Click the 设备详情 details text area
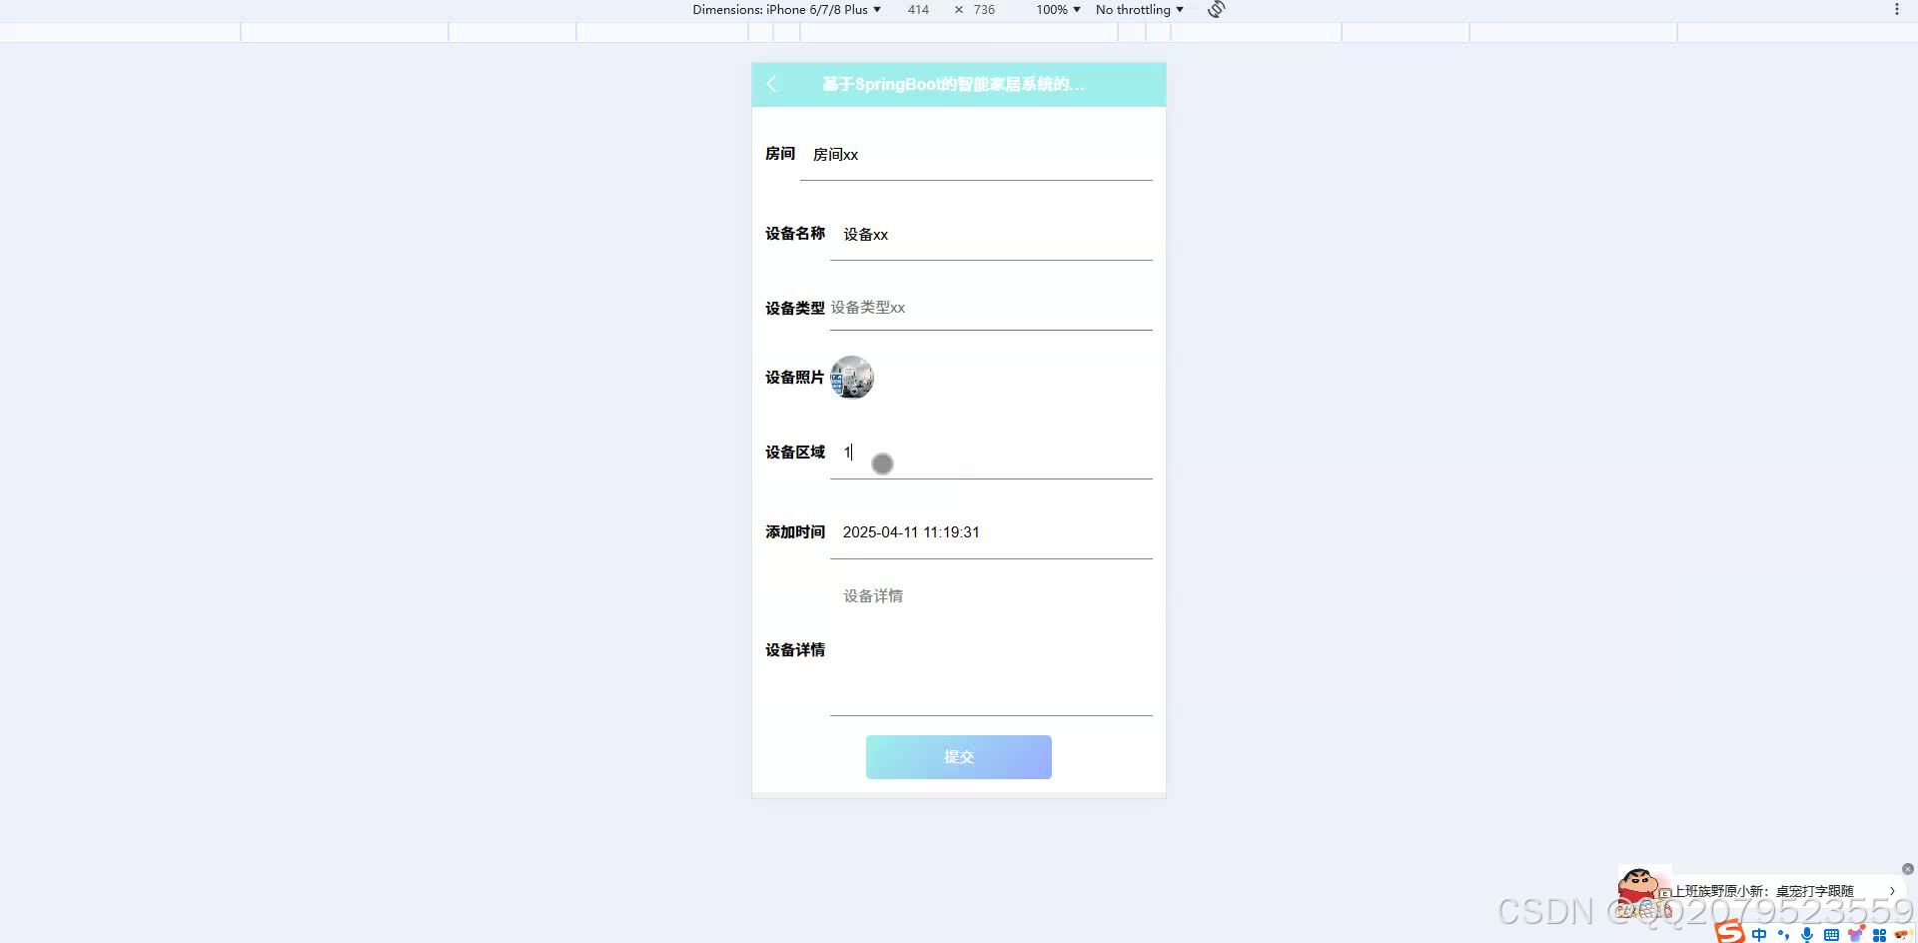The width and height of the screenshot is (1918, 943). click(x=990, y=649)
